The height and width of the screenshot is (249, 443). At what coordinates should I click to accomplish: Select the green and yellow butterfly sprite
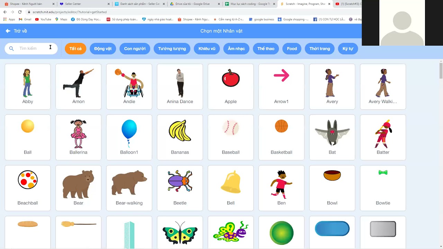click(180, 232)
